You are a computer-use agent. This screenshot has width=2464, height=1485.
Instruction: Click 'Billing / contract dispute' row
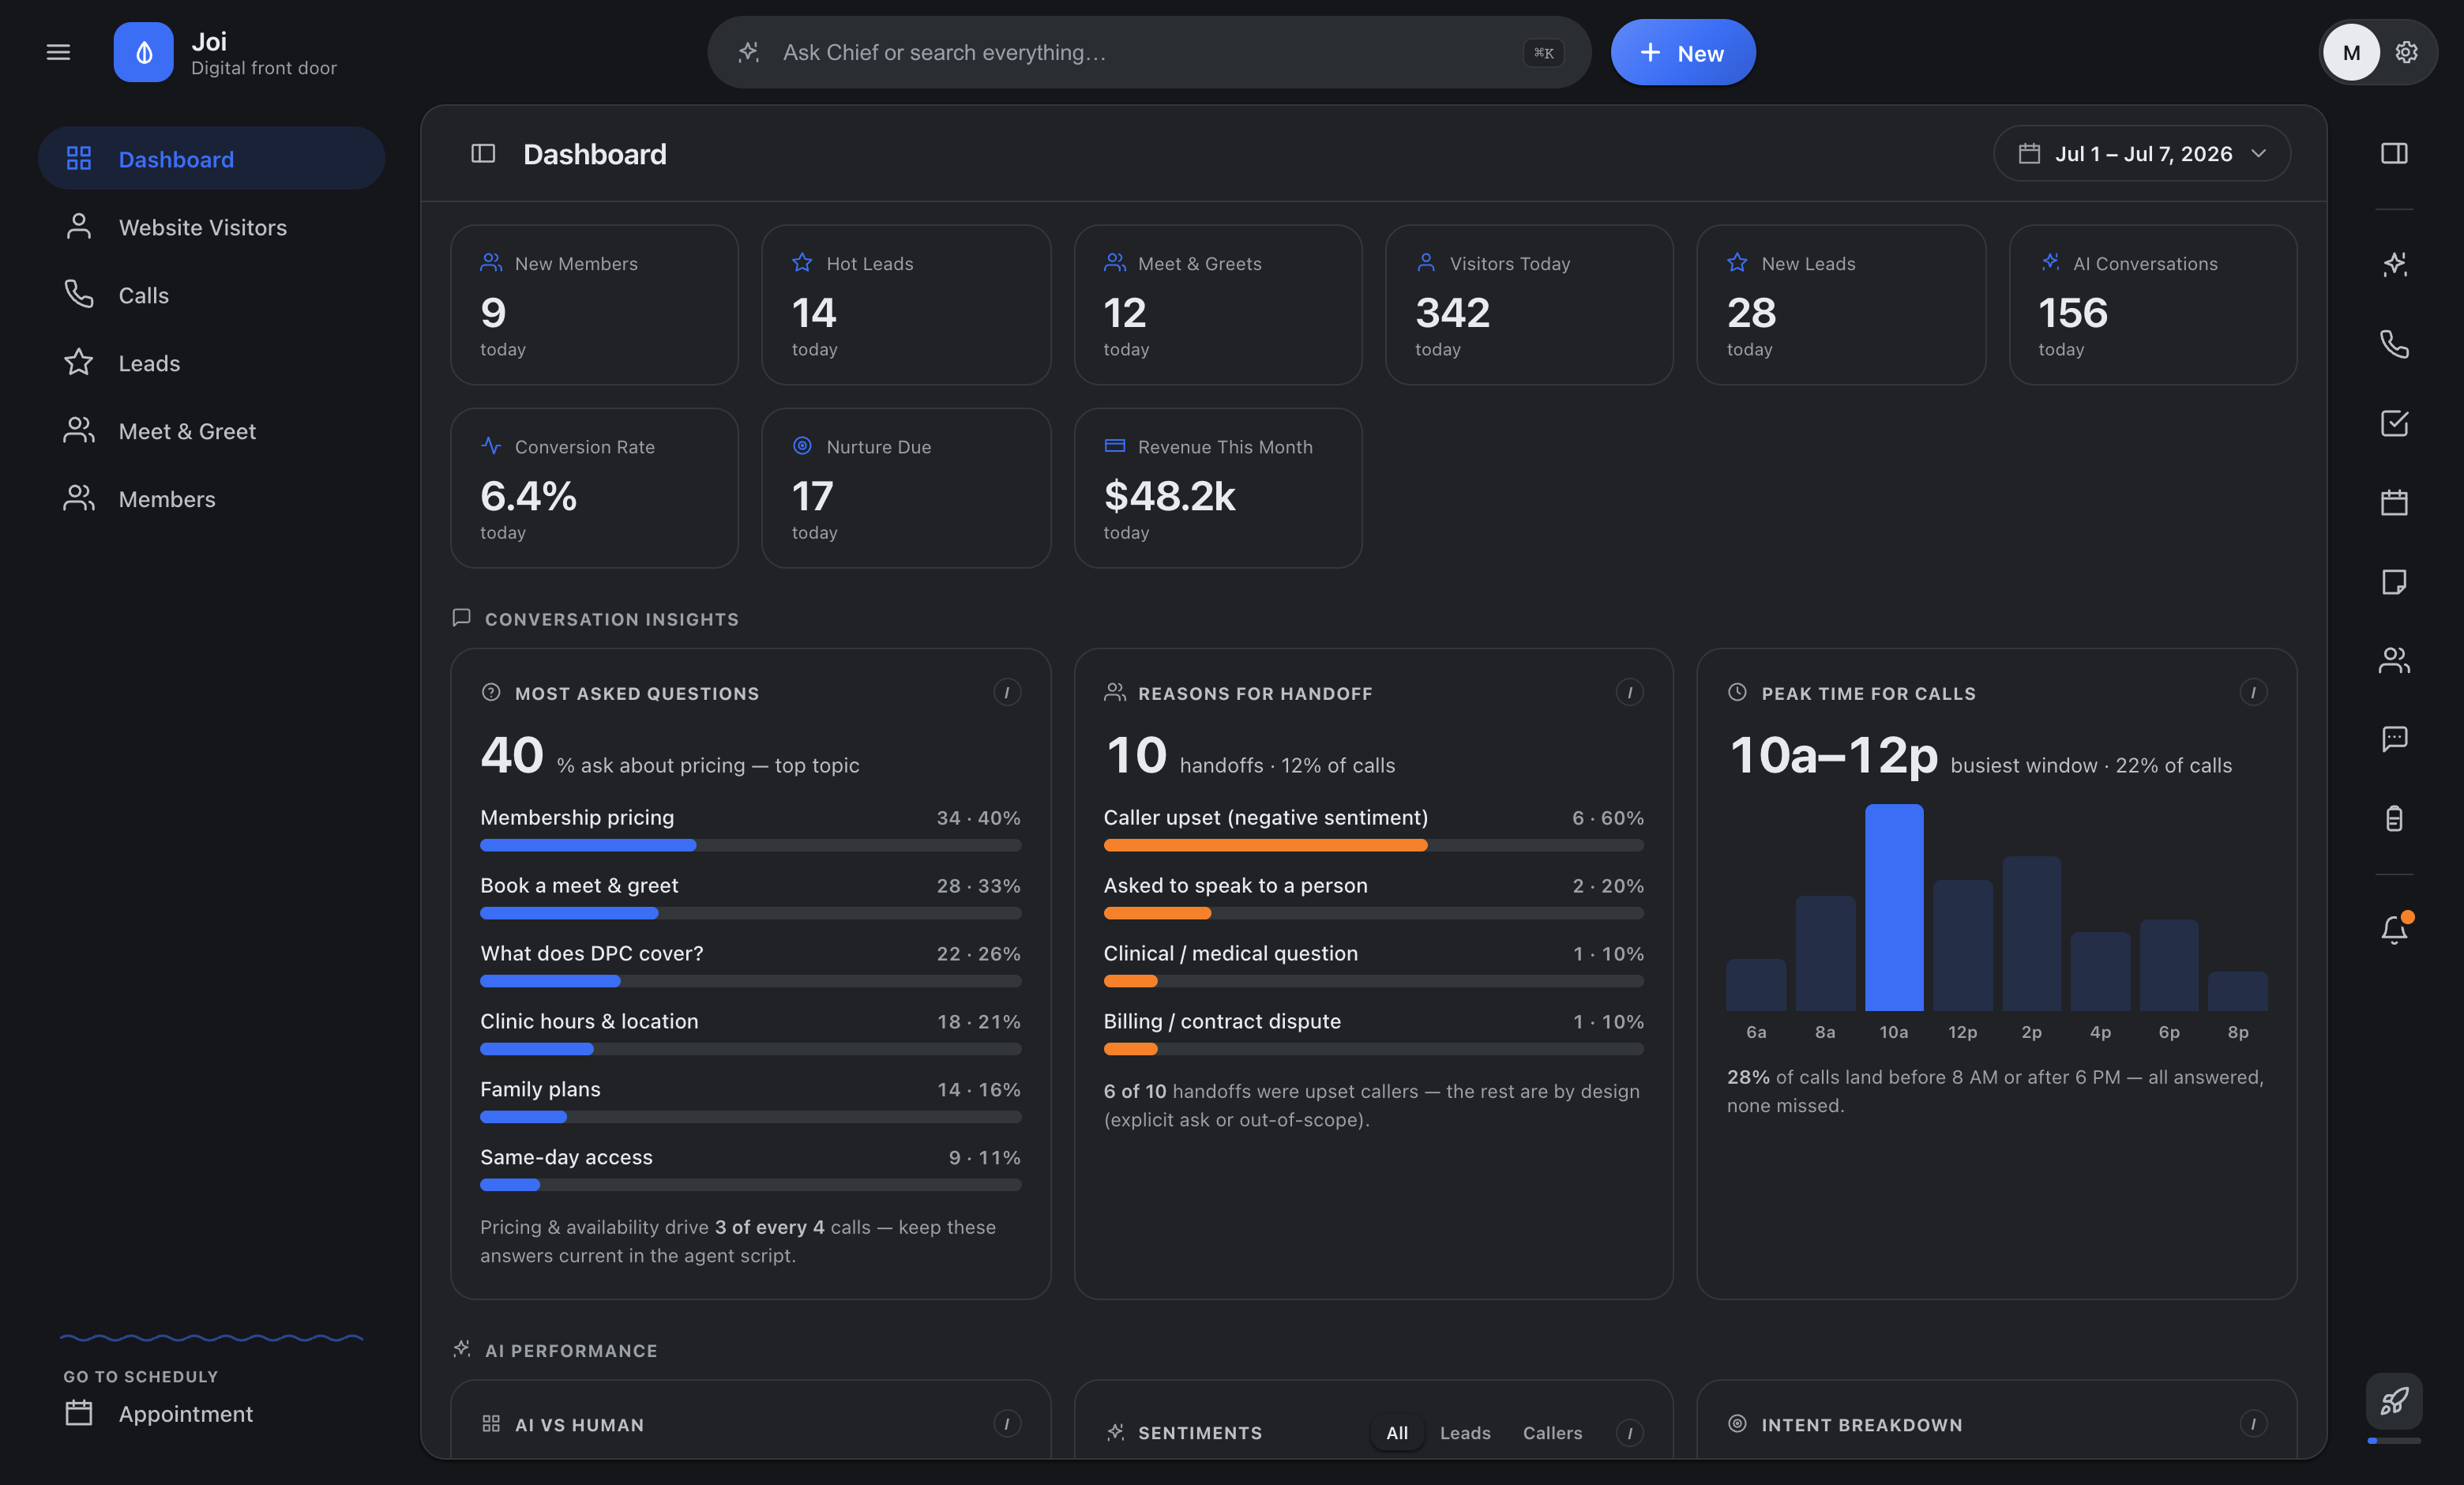click(x=1373, y=1033)
